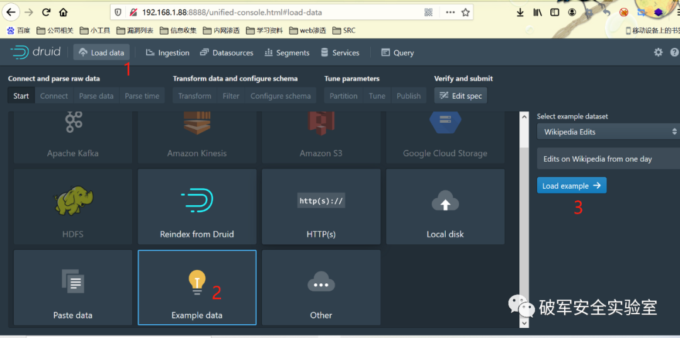Select the Tune step

pos(377,96)
